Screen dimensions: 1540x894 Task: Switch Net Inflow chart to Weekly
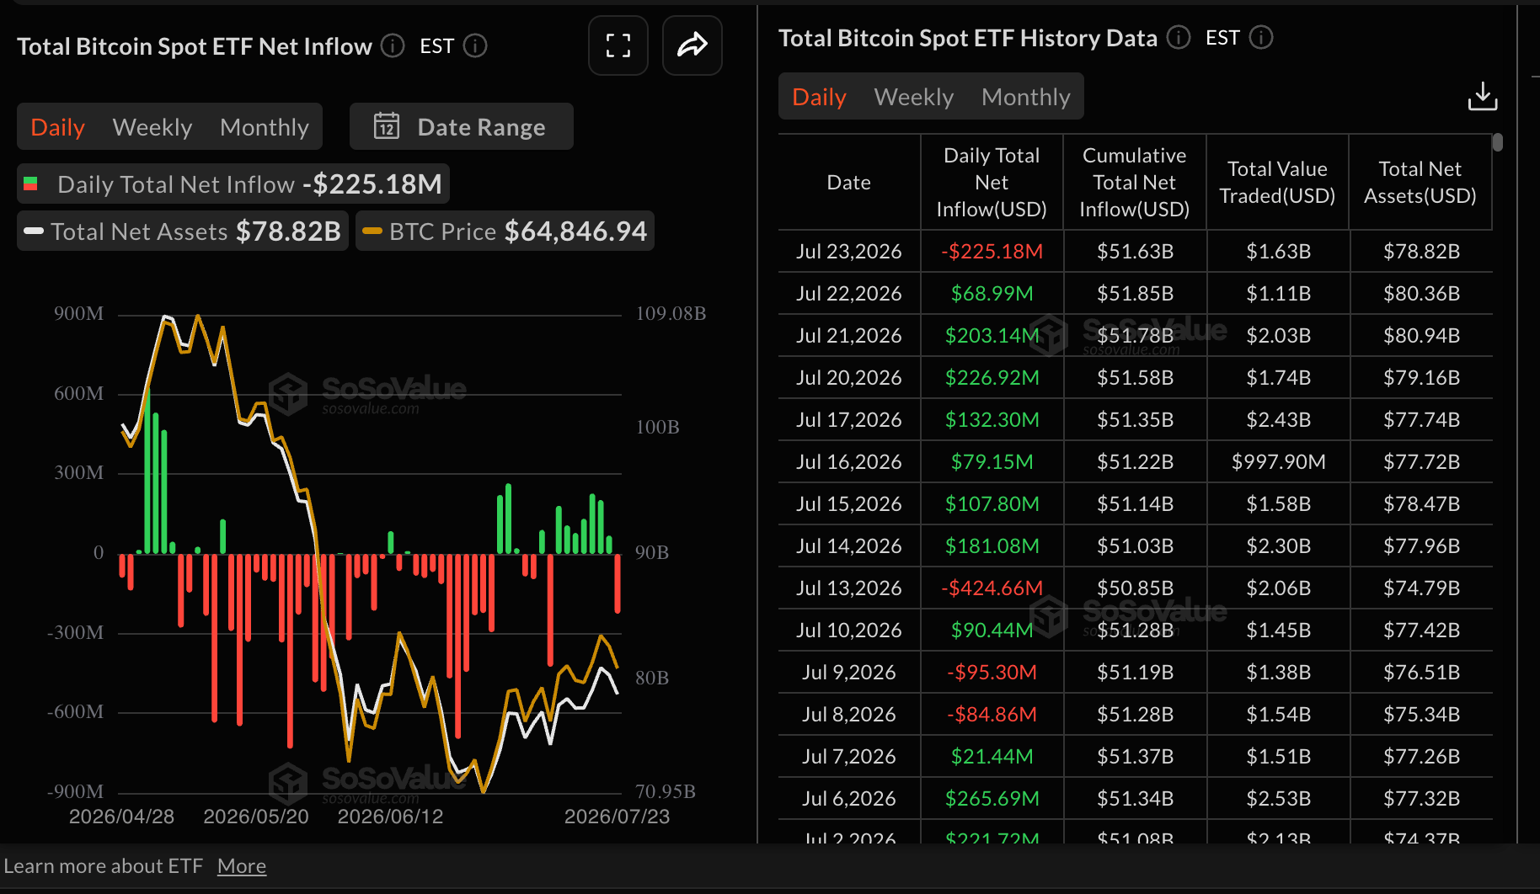click(152, 127)
